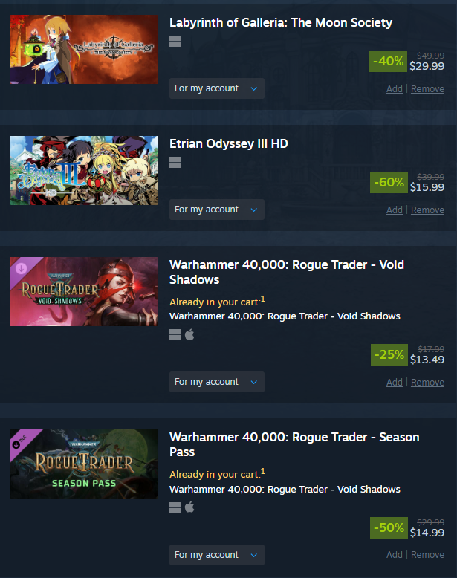The width and height of the screenshot is (457, 578).
Task: Open Labyrinth of Galleria game thumbnail
Action: (84, 49)
